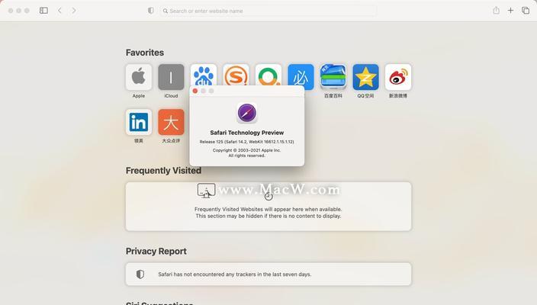Open the privacy shield in toolbar

pyautogui.click(x=151, y=11)
